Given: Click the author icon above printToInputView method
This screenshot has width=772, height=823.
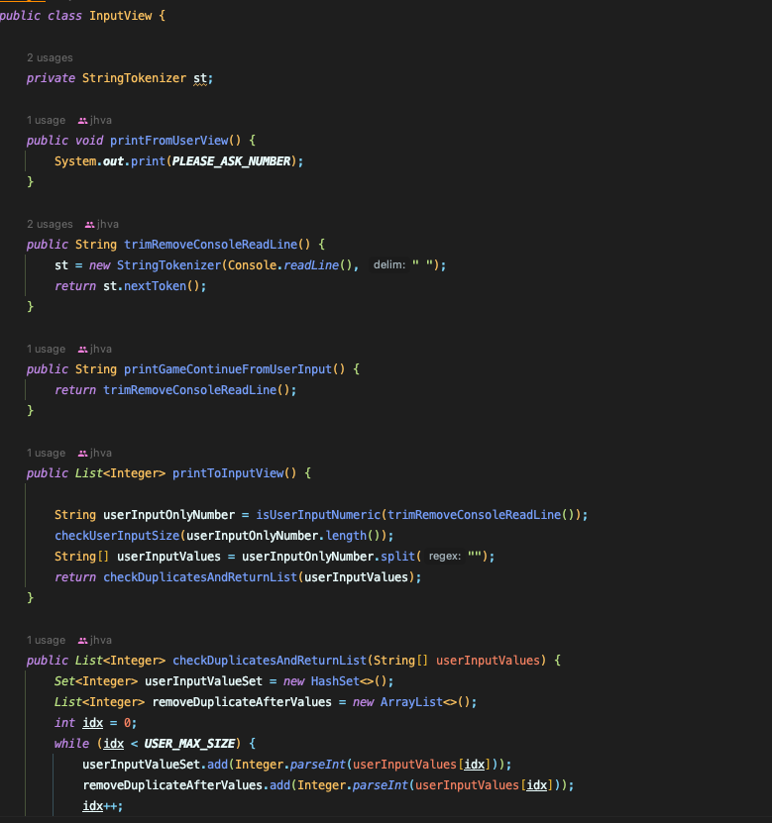Looking at the screenshot, I should pyautogui.click(x=82, y=454).
